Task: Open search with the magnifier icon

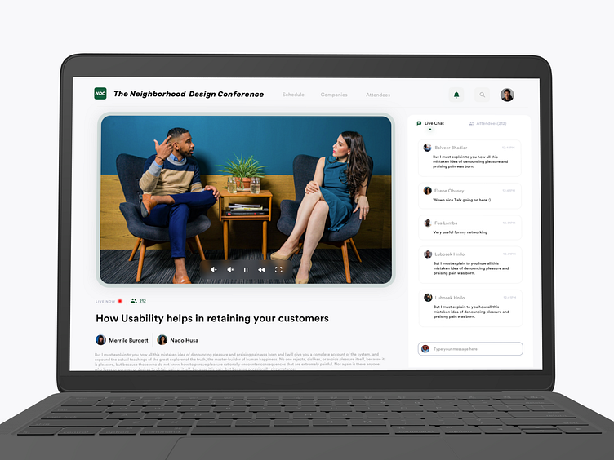Action: 482,95
